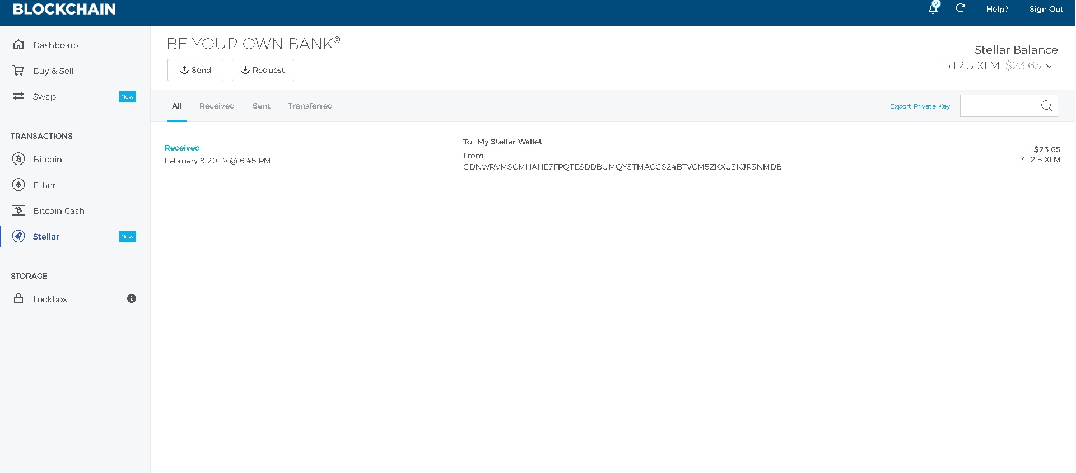Click the Send button

click(195, 70)
